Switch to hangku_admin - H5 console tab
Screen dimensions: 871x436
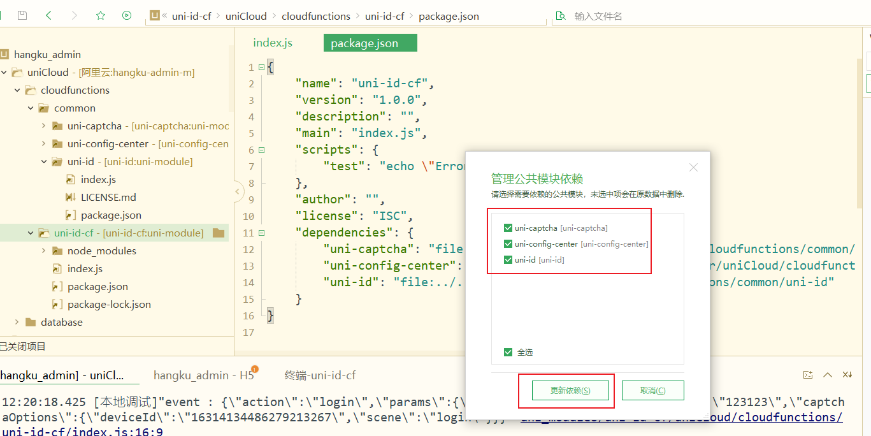pyautogui.click(x=204, y=375)
